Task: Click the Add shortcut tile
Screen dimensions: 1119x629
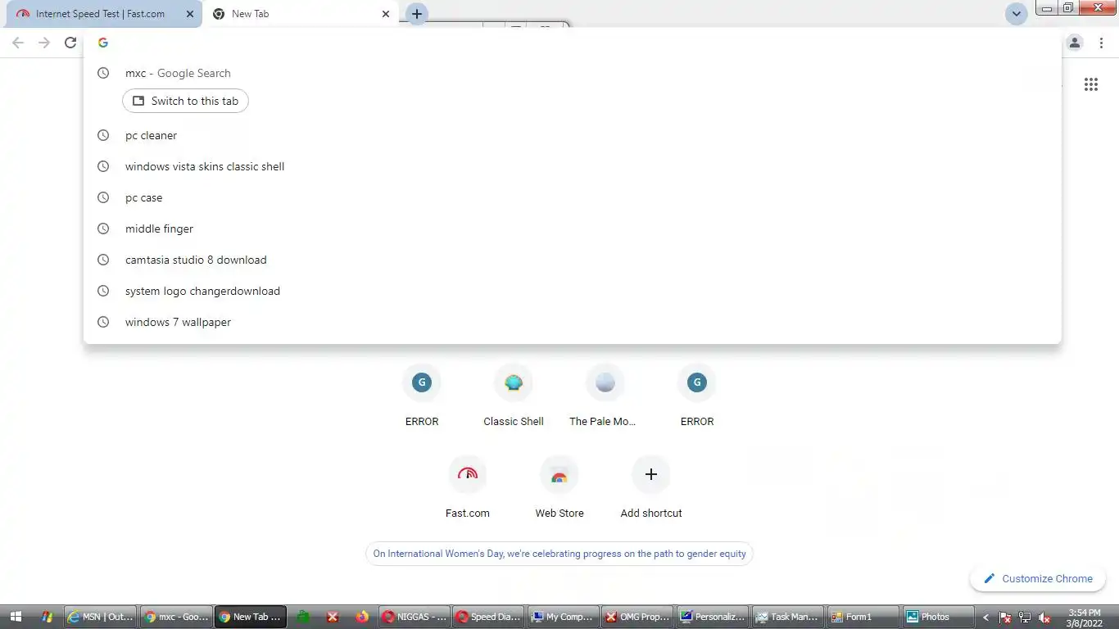Action: pyautogui.click(x=651, y=487)
